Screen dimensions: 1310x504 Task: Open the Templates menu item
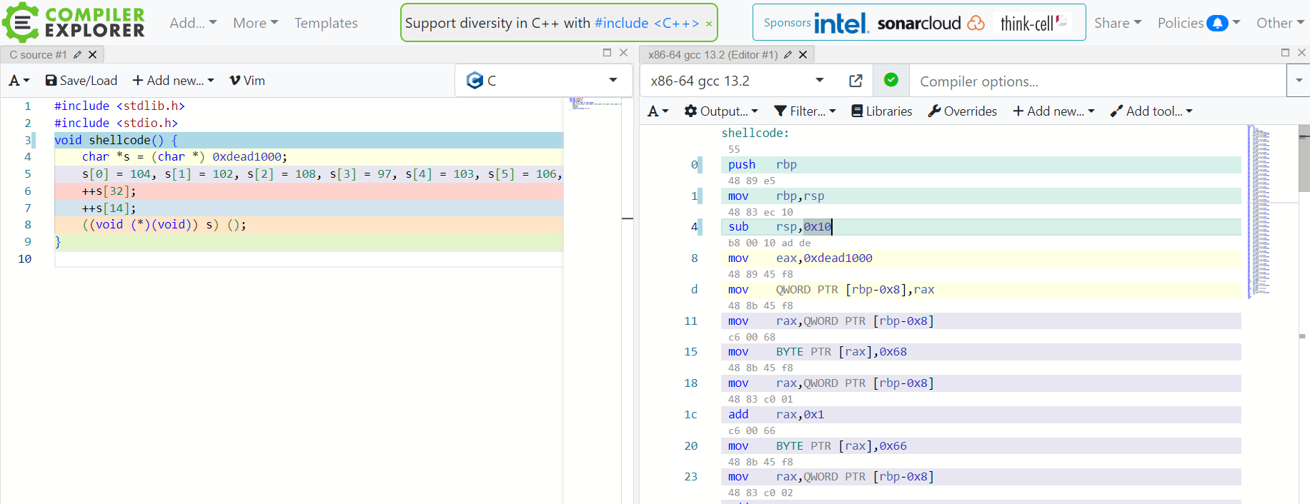pos(326,23)
